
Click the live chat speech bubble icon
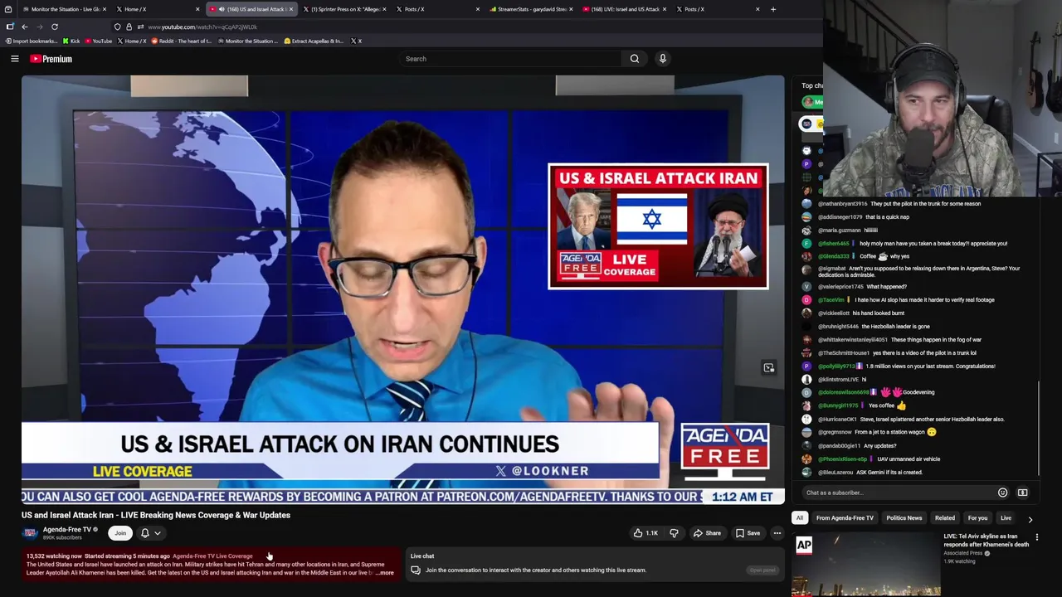point(416,570)
